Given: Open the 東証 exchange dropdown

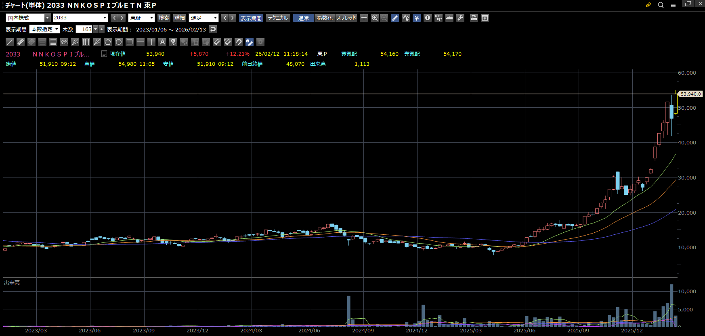Looking at the screenshot, I should (151, 18).
